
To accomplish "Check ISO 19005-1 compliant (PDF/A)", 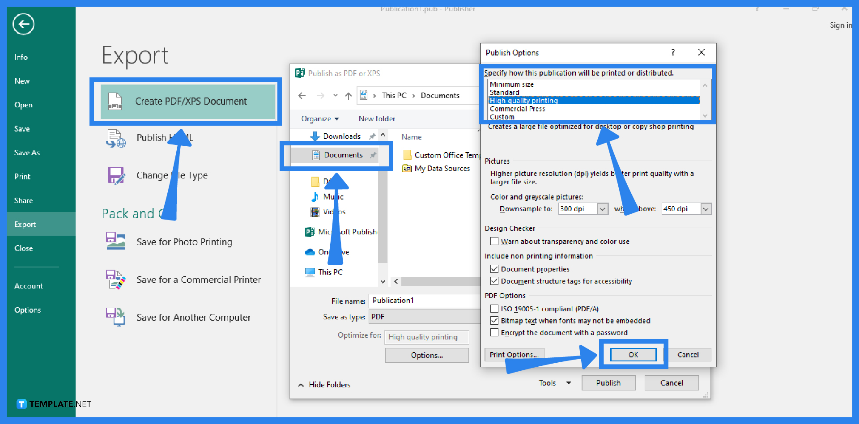I will click(x=494, y=308).
